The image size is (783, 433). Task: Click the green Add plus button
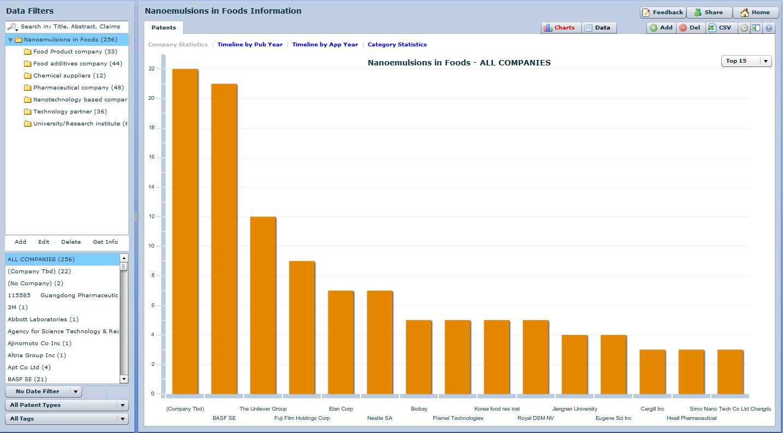coord(661,28)
